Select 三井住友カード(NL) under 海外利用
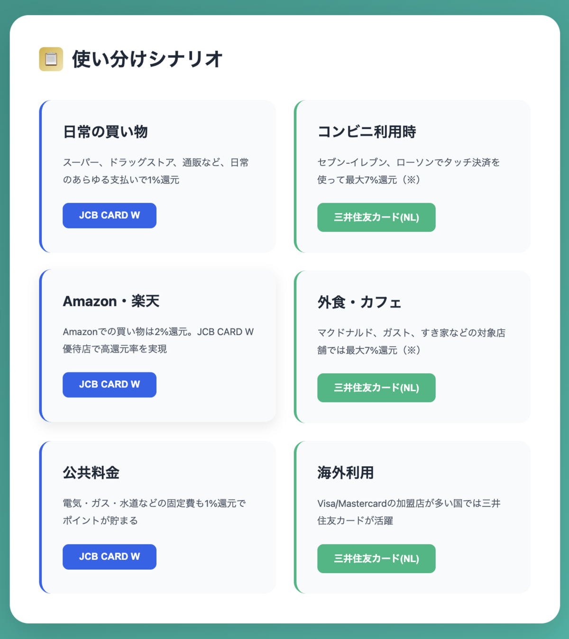Viewport: 569px width, 639px height. (x=376, y=559)
